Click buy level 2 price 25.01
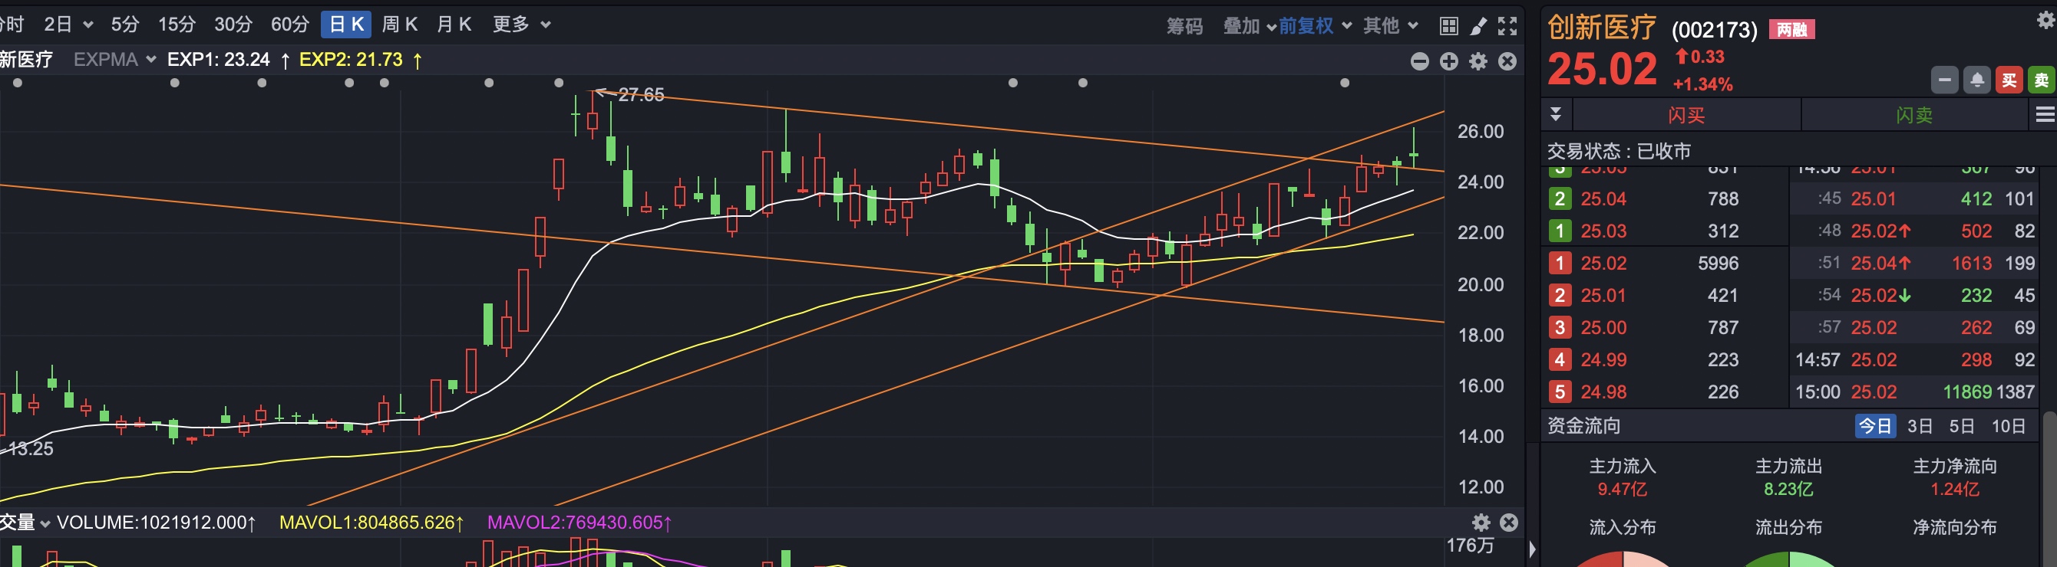This screenshot has width=2057, height=567. pyautogui.click(x=1603, y=296)
